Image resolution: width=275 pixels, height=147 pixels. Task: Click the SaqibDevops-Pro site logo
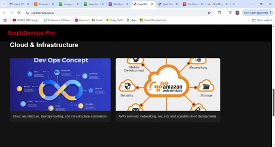pyautogui.click(x=32, y=33)
